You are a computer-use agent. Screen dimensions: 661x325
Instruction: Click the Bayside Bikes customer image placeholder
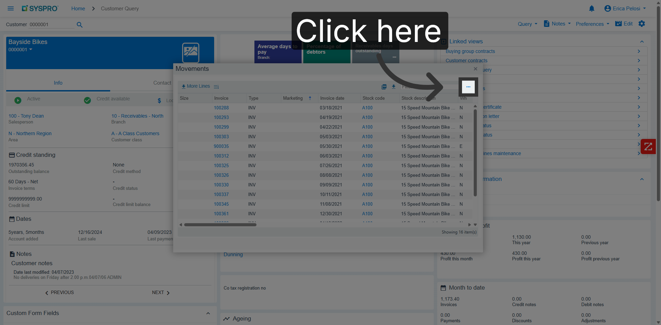191,53
